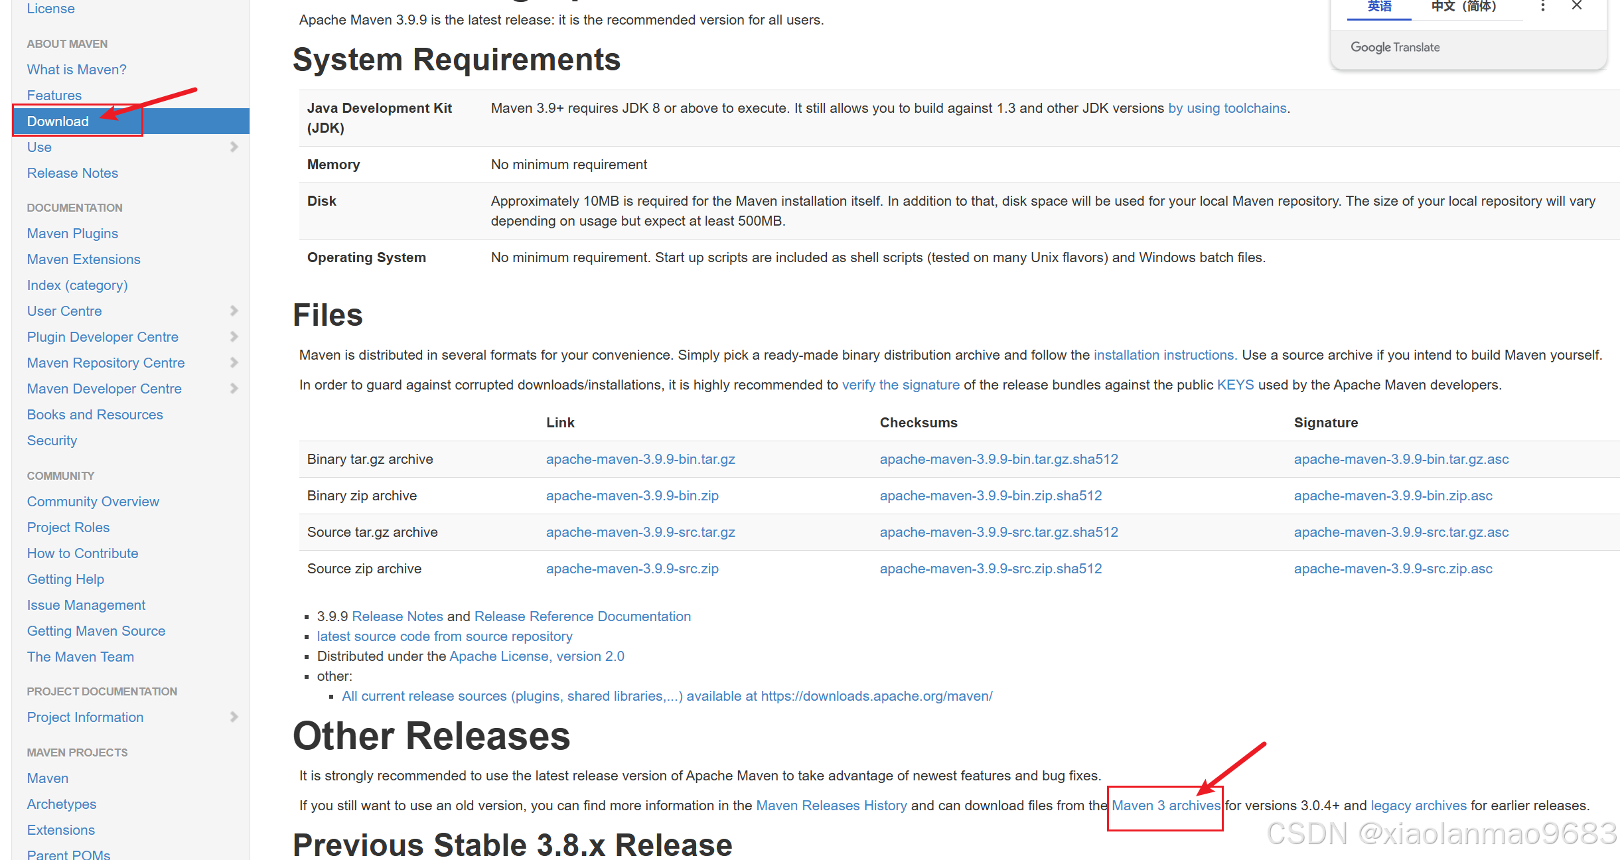Open the Security sidebar link
This screenshot has width=1620, height=860.
click(x=52, y=441)
